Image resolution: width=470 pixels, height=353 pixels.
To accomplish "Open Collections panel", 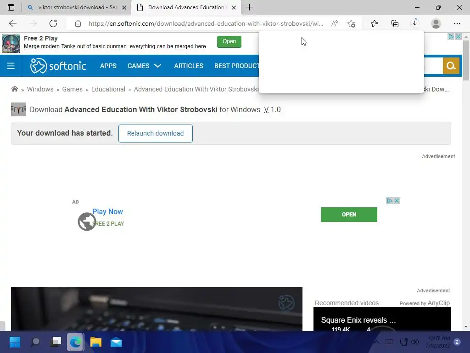I will [x=395, y=23].
